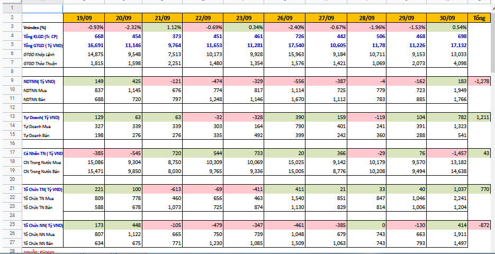Click the Tổ Chức TN total 770
The height and width of the screenshot is (254, 495).
(481, 189)
